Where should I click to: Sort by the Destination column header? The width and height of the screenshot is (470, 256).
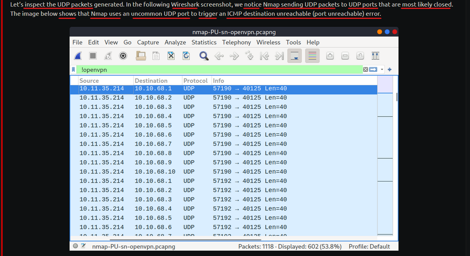158,81
